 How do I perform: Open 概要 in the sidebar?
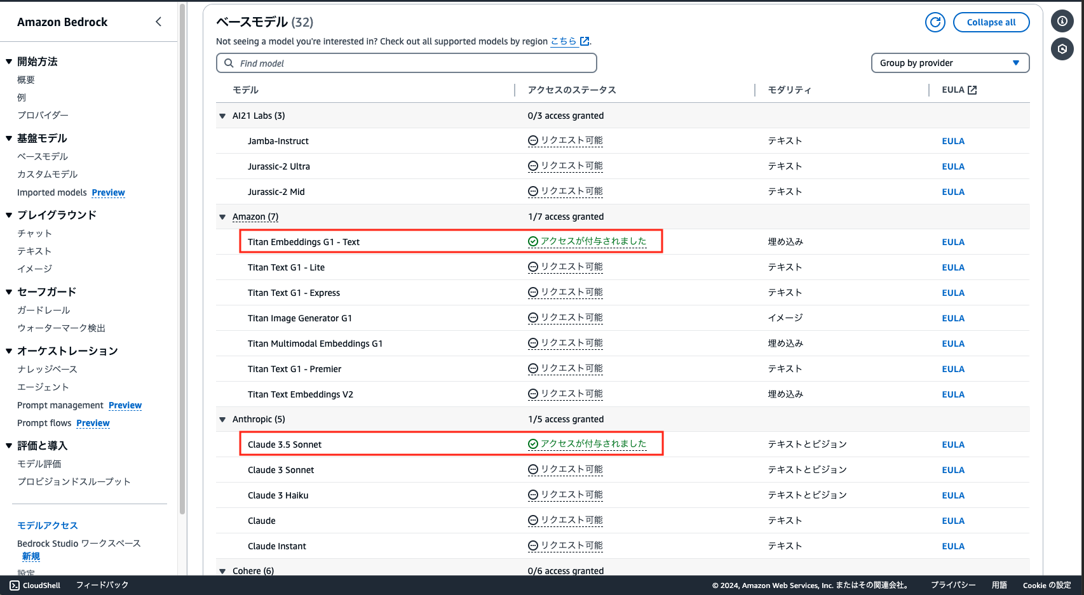pos(26,80)
